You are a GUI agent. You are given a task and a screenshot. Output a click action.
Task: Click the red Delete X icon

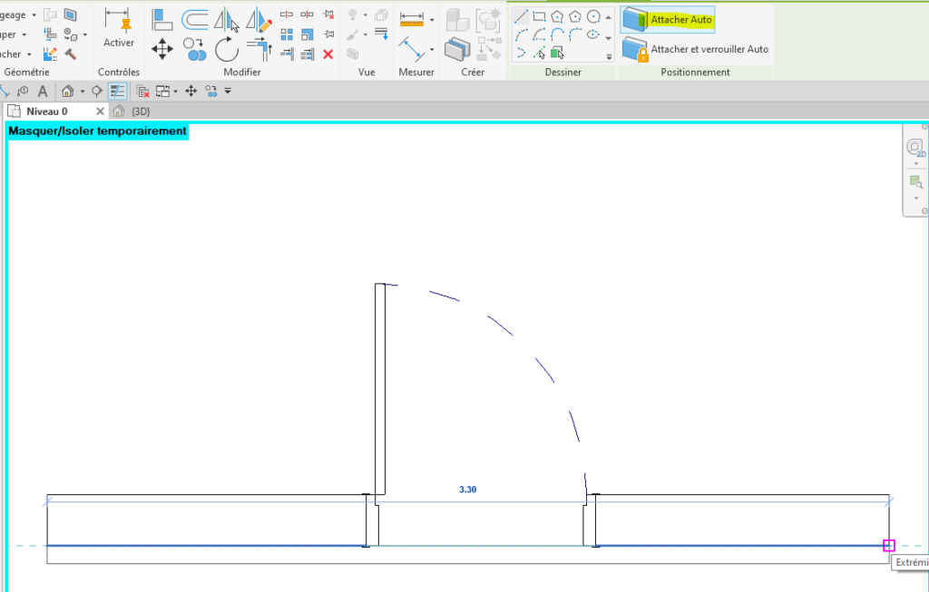(x=328, y=54)
